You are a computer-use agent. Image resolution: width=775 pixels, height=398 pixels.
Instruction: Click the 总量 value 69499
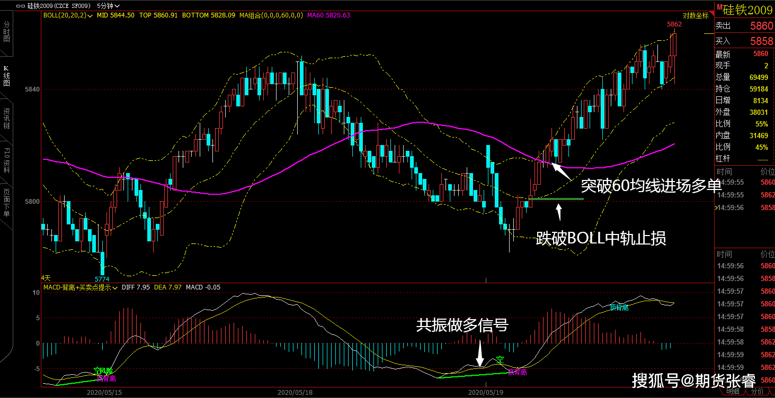759,77
